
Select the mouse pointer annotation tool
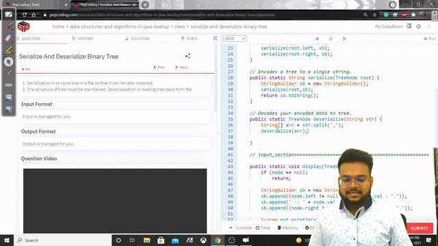click(x=9, y=61)
